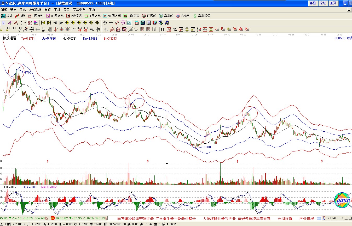Expand the 江恩 menu

click(x=22, y=9)
